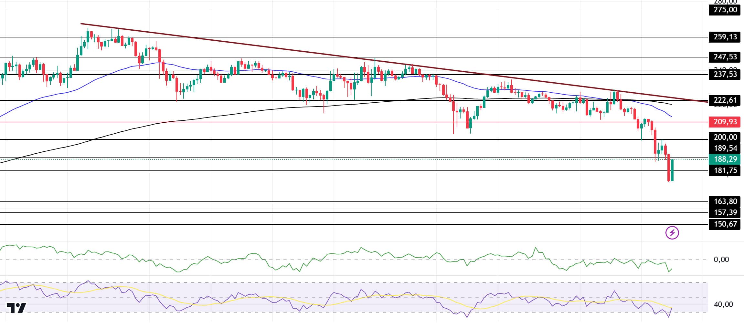Click the purple lightning bolt replay icon

(672, 232)
